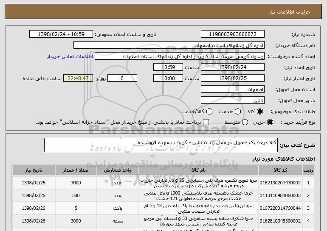Click product code 0113110481060003

point(280,196)
